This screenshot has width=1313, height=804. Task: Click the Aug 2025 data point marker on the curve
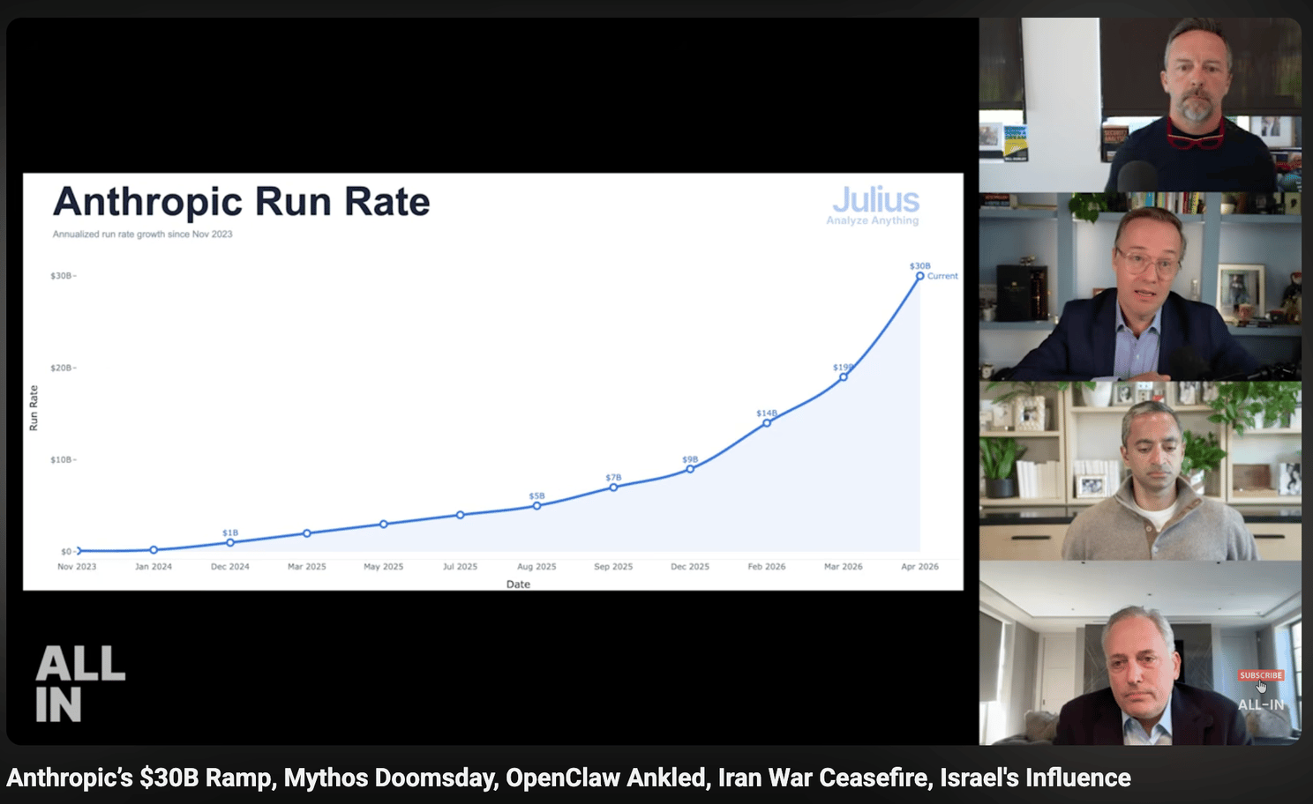tap(536, 505)
